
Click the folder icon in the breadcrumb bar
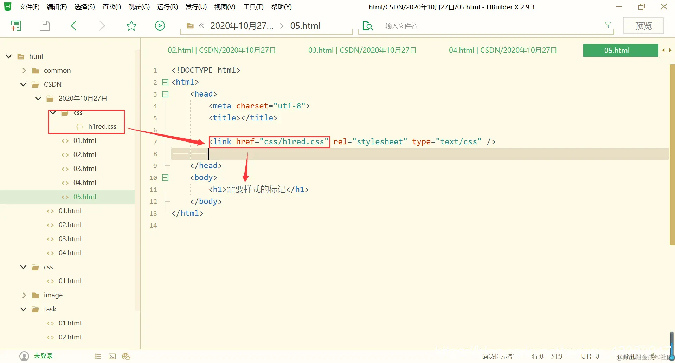(190, 26)
